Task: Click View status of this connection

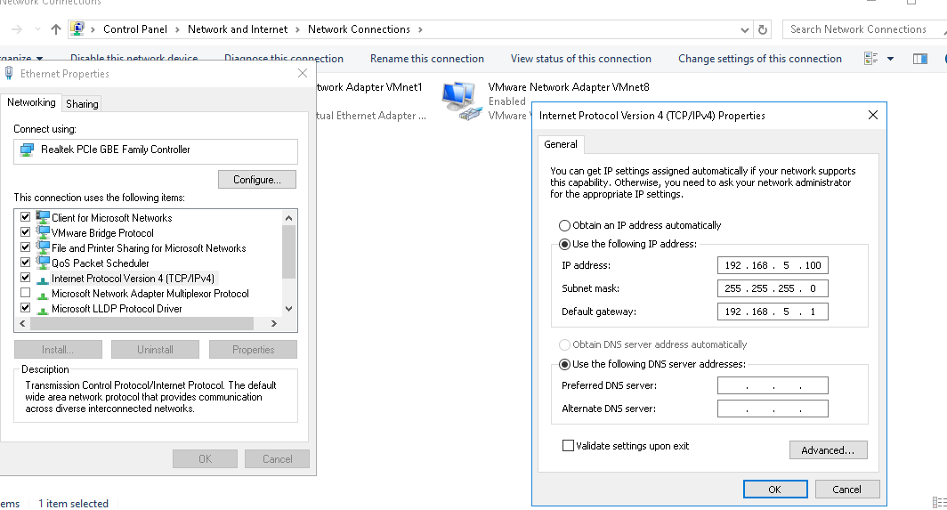Action: pyautogui.click(x=581, y=59)
